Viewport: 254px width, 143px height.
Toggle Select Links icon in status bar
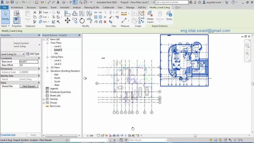point(211,140)
